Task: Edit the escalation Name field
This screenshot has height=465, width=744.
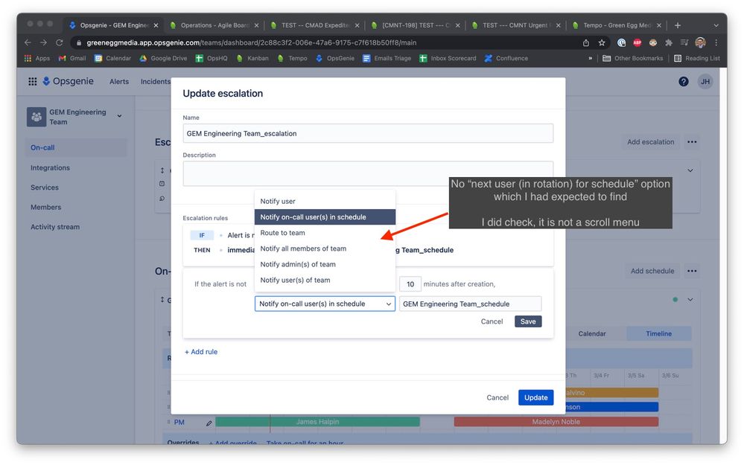Action: pos(368,133)
